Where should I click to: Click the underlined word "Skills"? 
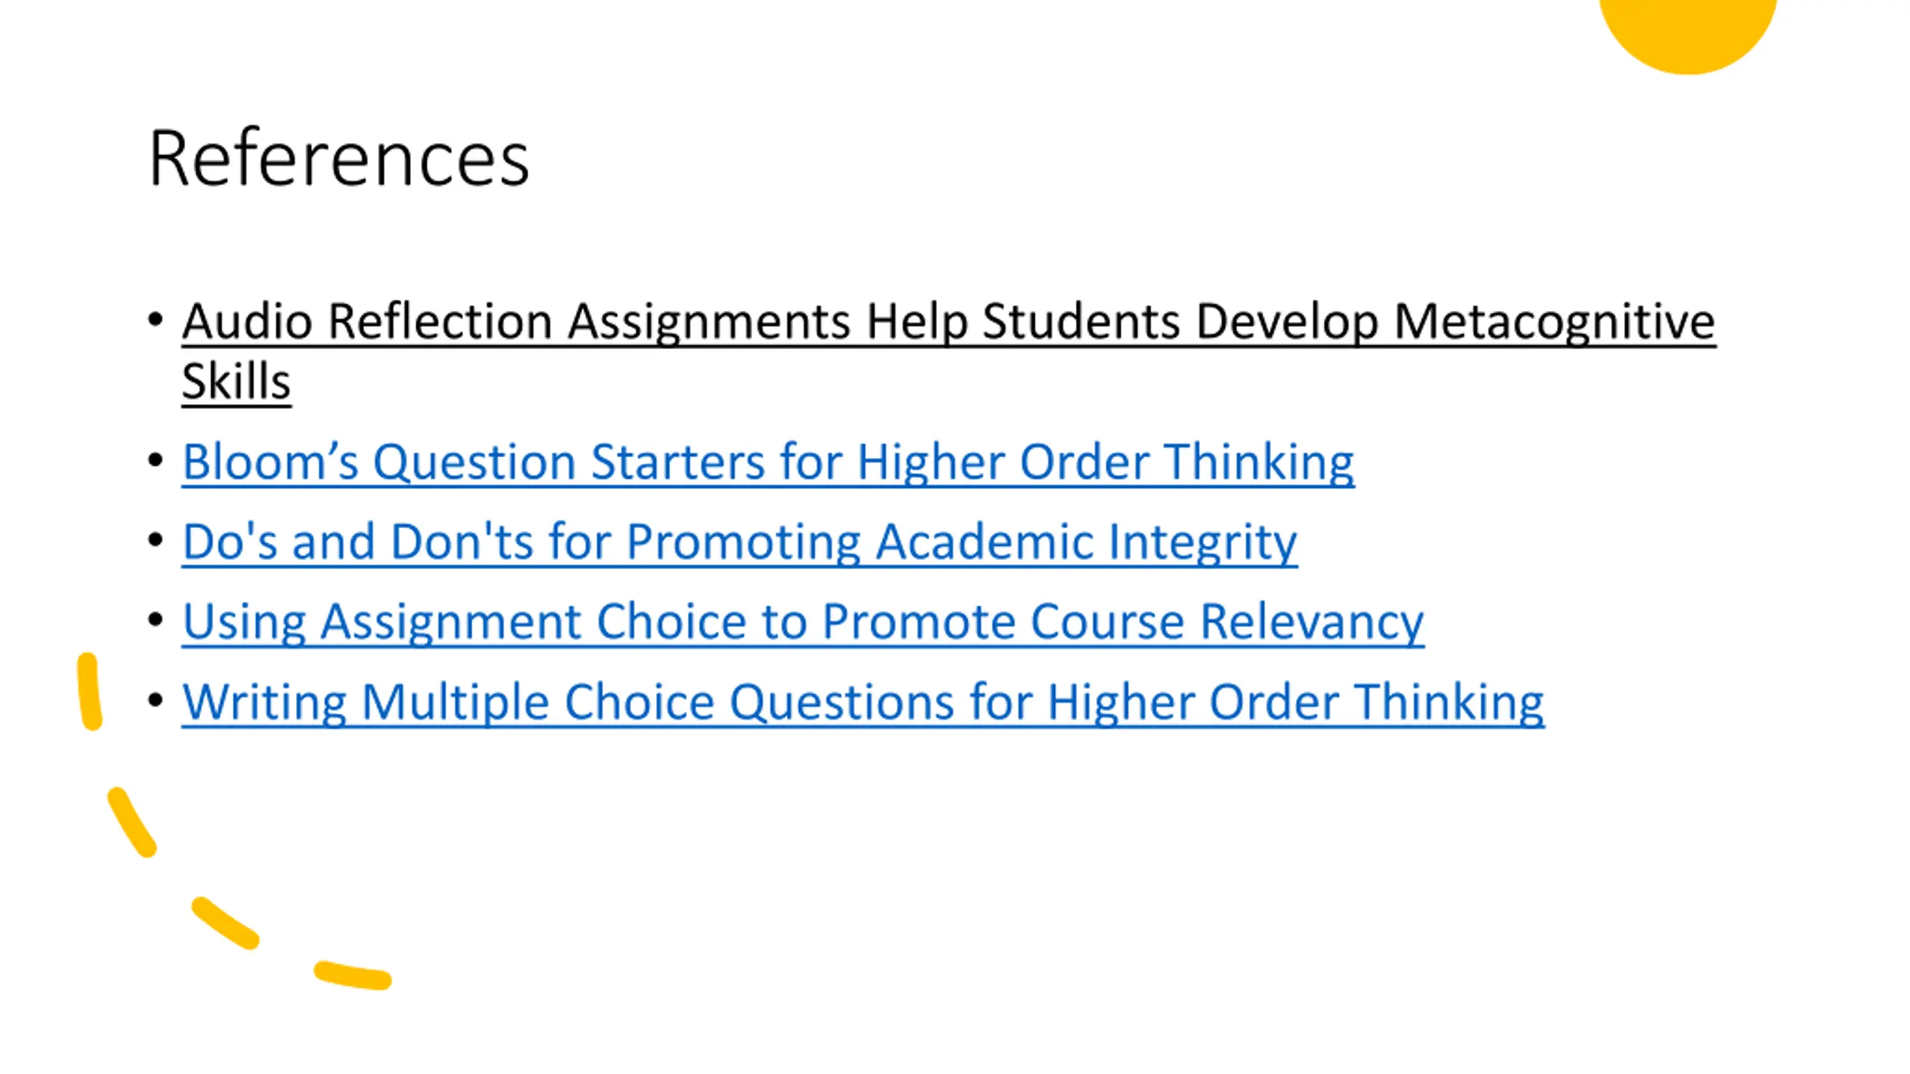237,382
